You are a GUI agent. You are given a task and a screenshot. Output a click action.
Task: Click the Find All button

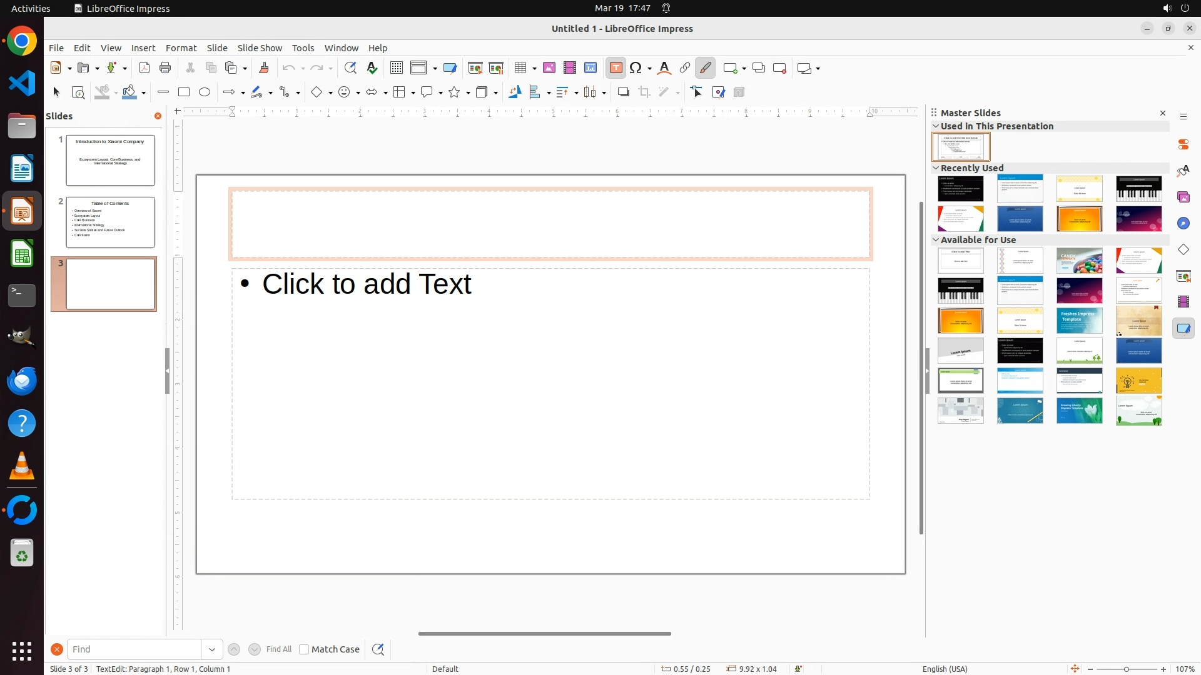[x=278, y=649]
